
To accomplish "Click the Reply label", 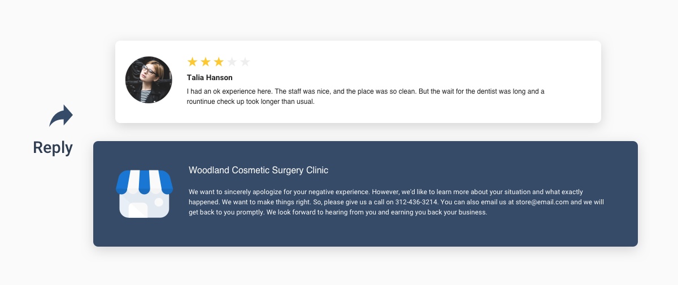I will (53, 147).
